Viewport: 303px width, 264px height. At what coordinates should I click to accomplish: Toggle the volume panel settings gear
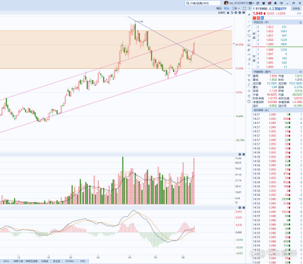240,154
